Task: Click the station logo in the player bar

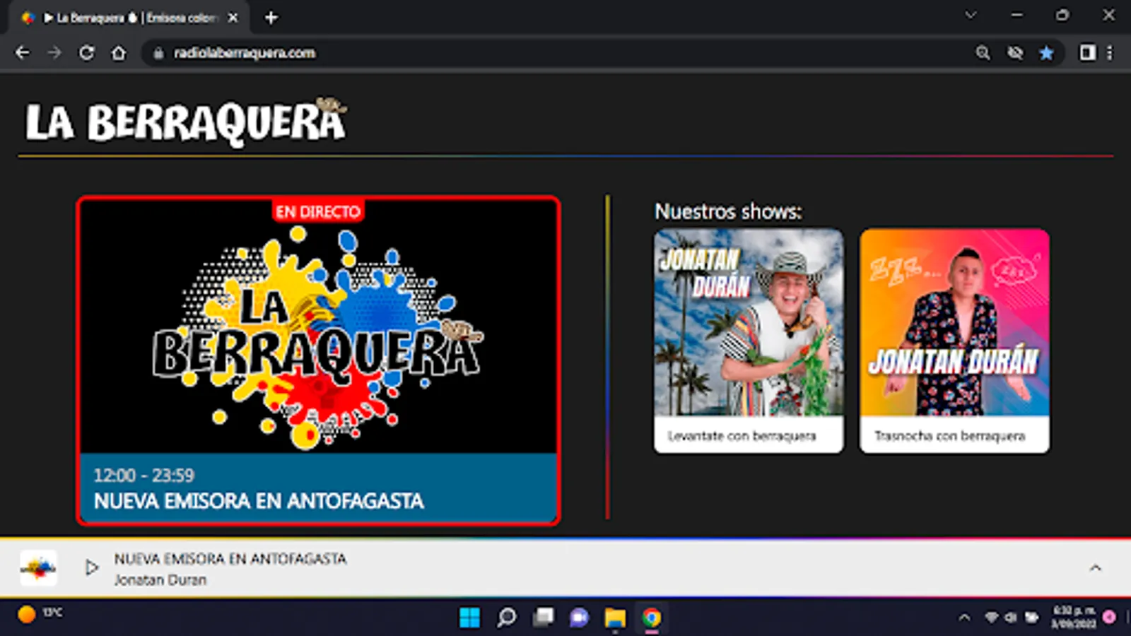Action: coord(38,568)
